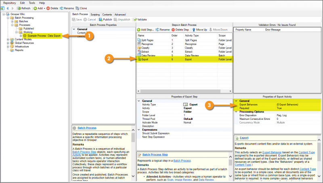Viewport: 323px width, 183px height.
Task: Collapse General section in Batch Process Properties
Action: 74,29
